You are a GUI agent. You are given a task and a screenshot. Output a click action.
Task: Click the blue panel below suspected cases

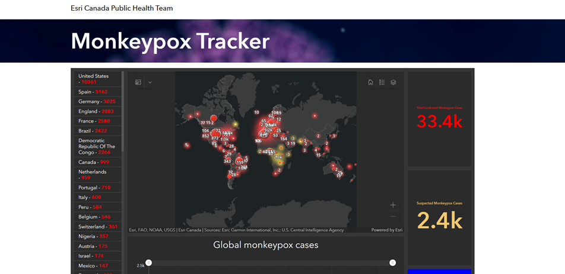(439, 272)
